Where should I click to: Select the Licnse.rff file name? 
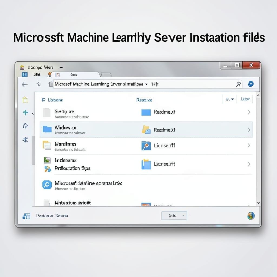click(x=164, y=146)
